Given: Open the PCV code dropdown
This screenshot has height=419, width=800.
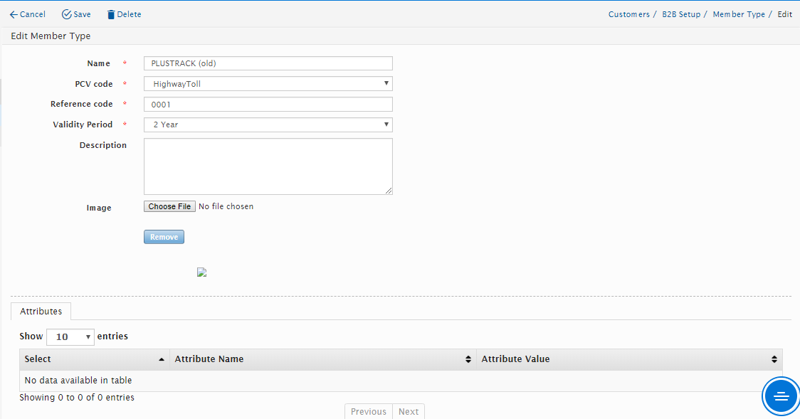Looking at the screenshot, I should [268, 84].
